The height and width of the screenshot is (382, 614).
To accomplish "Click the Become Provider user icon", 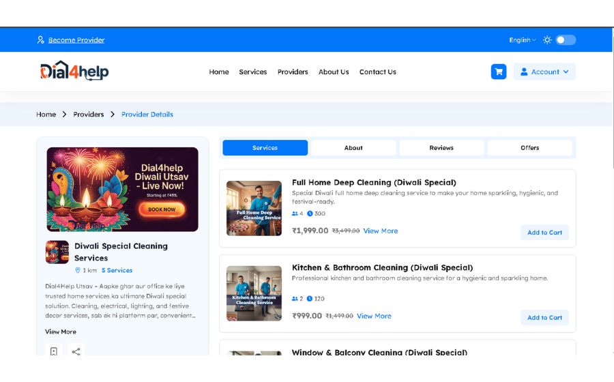I will (x=41, y=40).
